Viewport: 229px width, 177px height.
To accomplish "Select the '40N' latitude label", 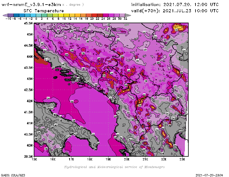I will pos(30,145).
